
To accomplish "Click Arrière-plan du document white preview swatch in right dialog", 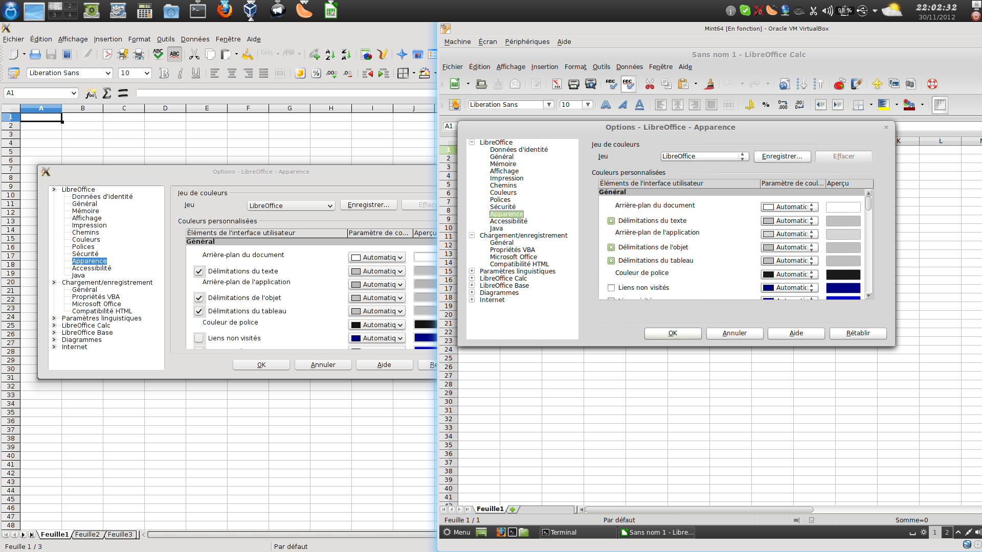I will click(x=843, y=207).
